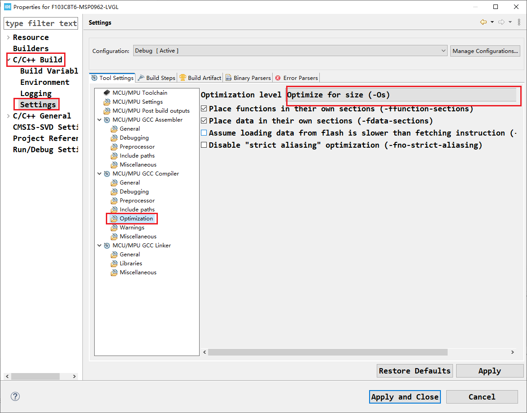Click the Binary Parsers tab icon
Image resolution: width=527 pixels, height=413 pixels.
click(229, 78)
